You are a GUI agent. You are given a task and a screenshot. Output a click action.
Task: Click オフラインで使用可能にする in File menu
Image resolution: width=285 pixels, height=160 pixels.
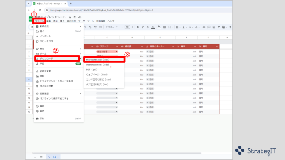pos(54,98)
